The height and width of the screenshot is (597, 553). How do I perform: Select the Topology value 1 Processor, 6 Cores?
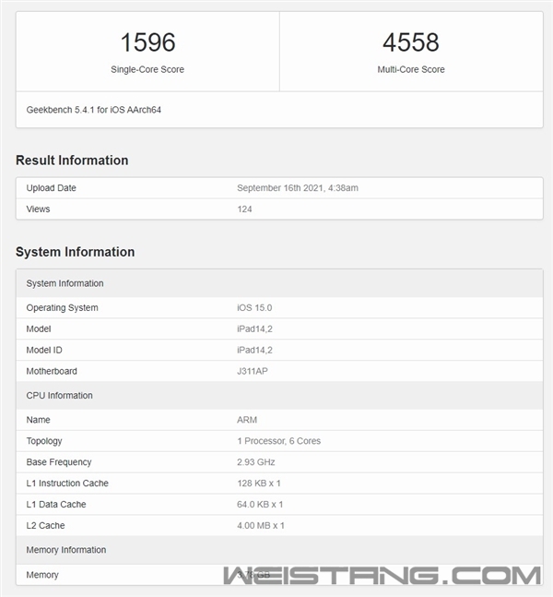pyautogui.click(x=278, y=441)
